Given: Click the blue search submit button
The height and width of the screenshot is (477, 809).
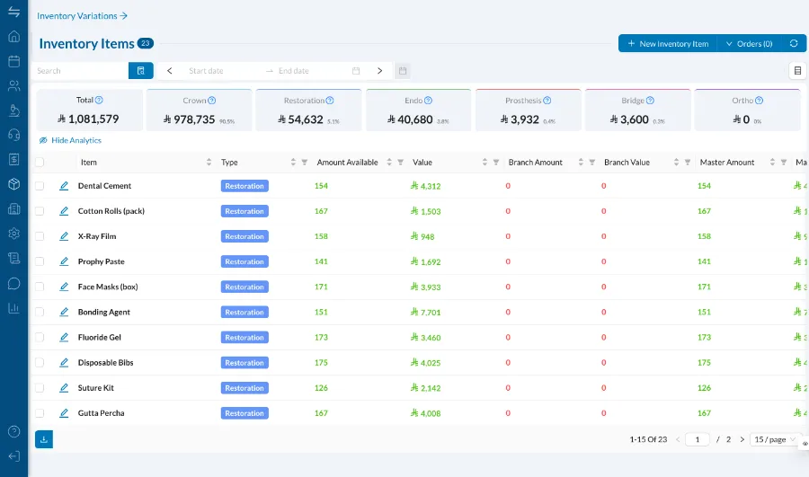Looking at the screenshot, I should coord(141,71).
